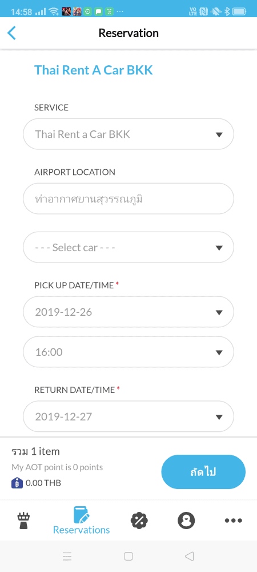
Task: Tap the Thai Rent A Car BKK heading
Action: [94, 70]
